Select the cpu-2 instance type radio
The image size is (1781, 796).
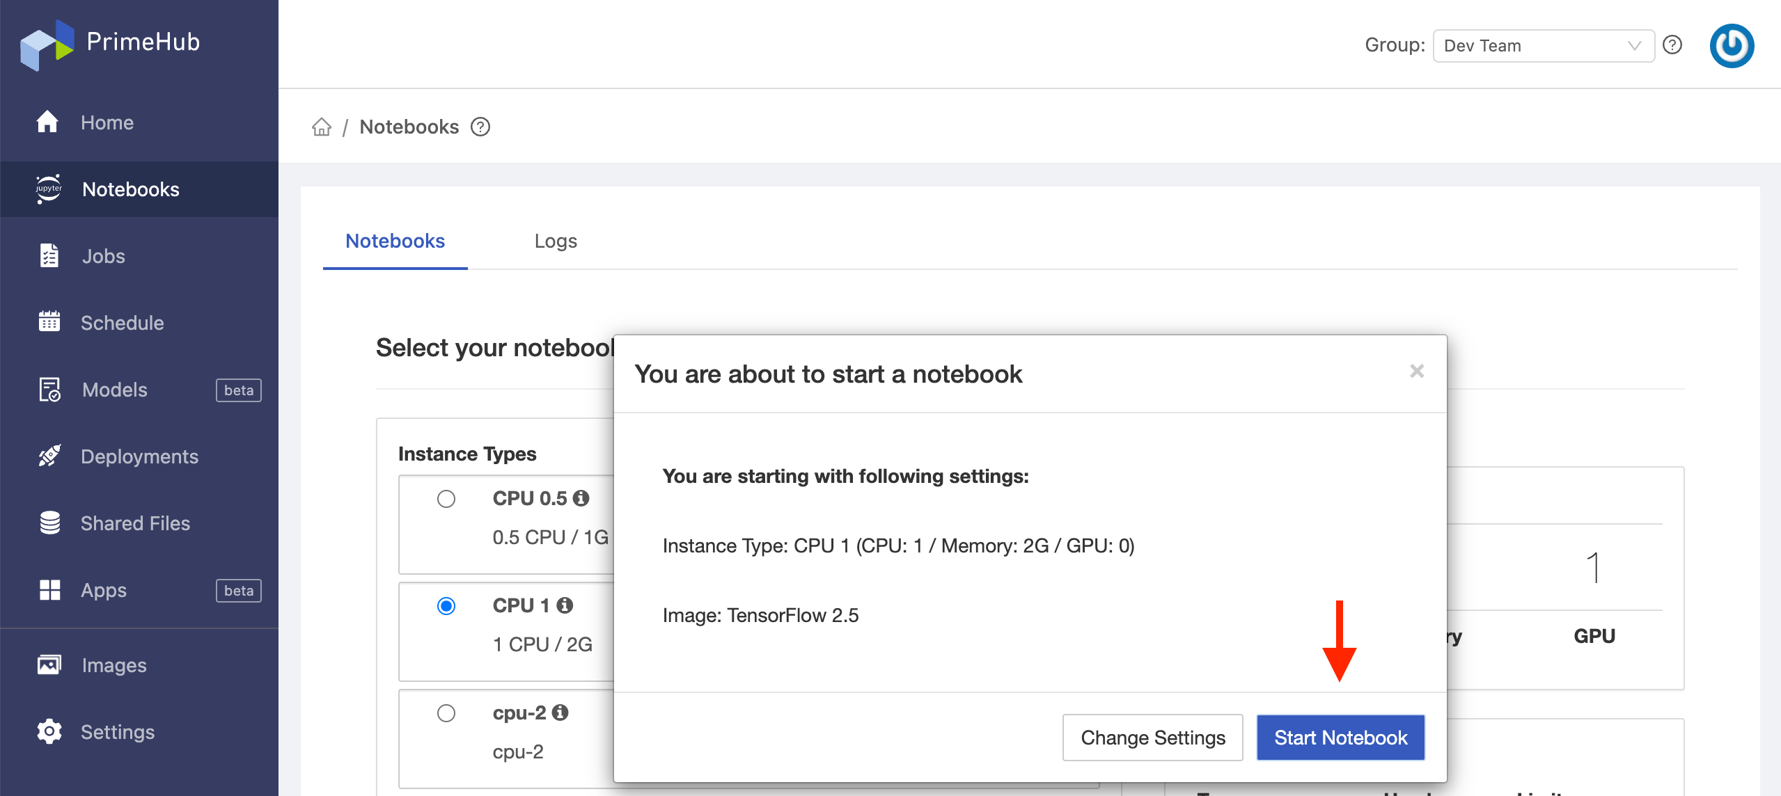click(x=446, y=713)
